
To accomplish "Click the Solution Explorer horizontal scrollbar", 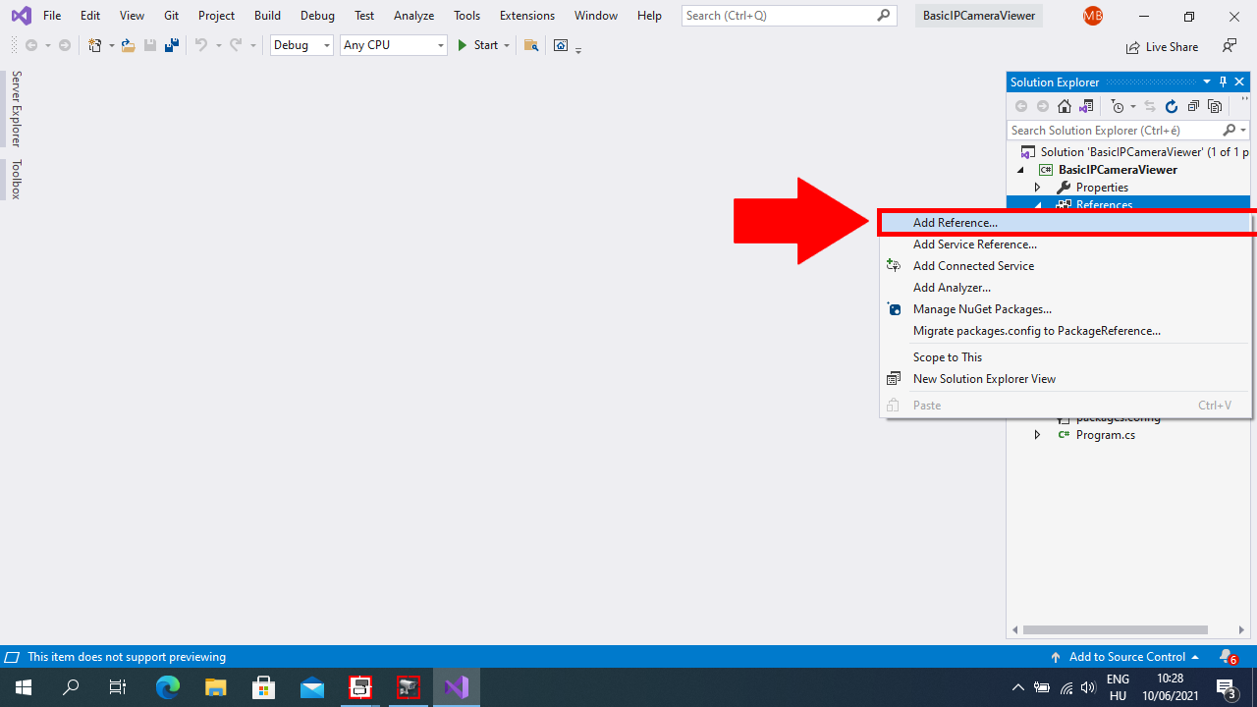I will click(x=1115, y=630).
